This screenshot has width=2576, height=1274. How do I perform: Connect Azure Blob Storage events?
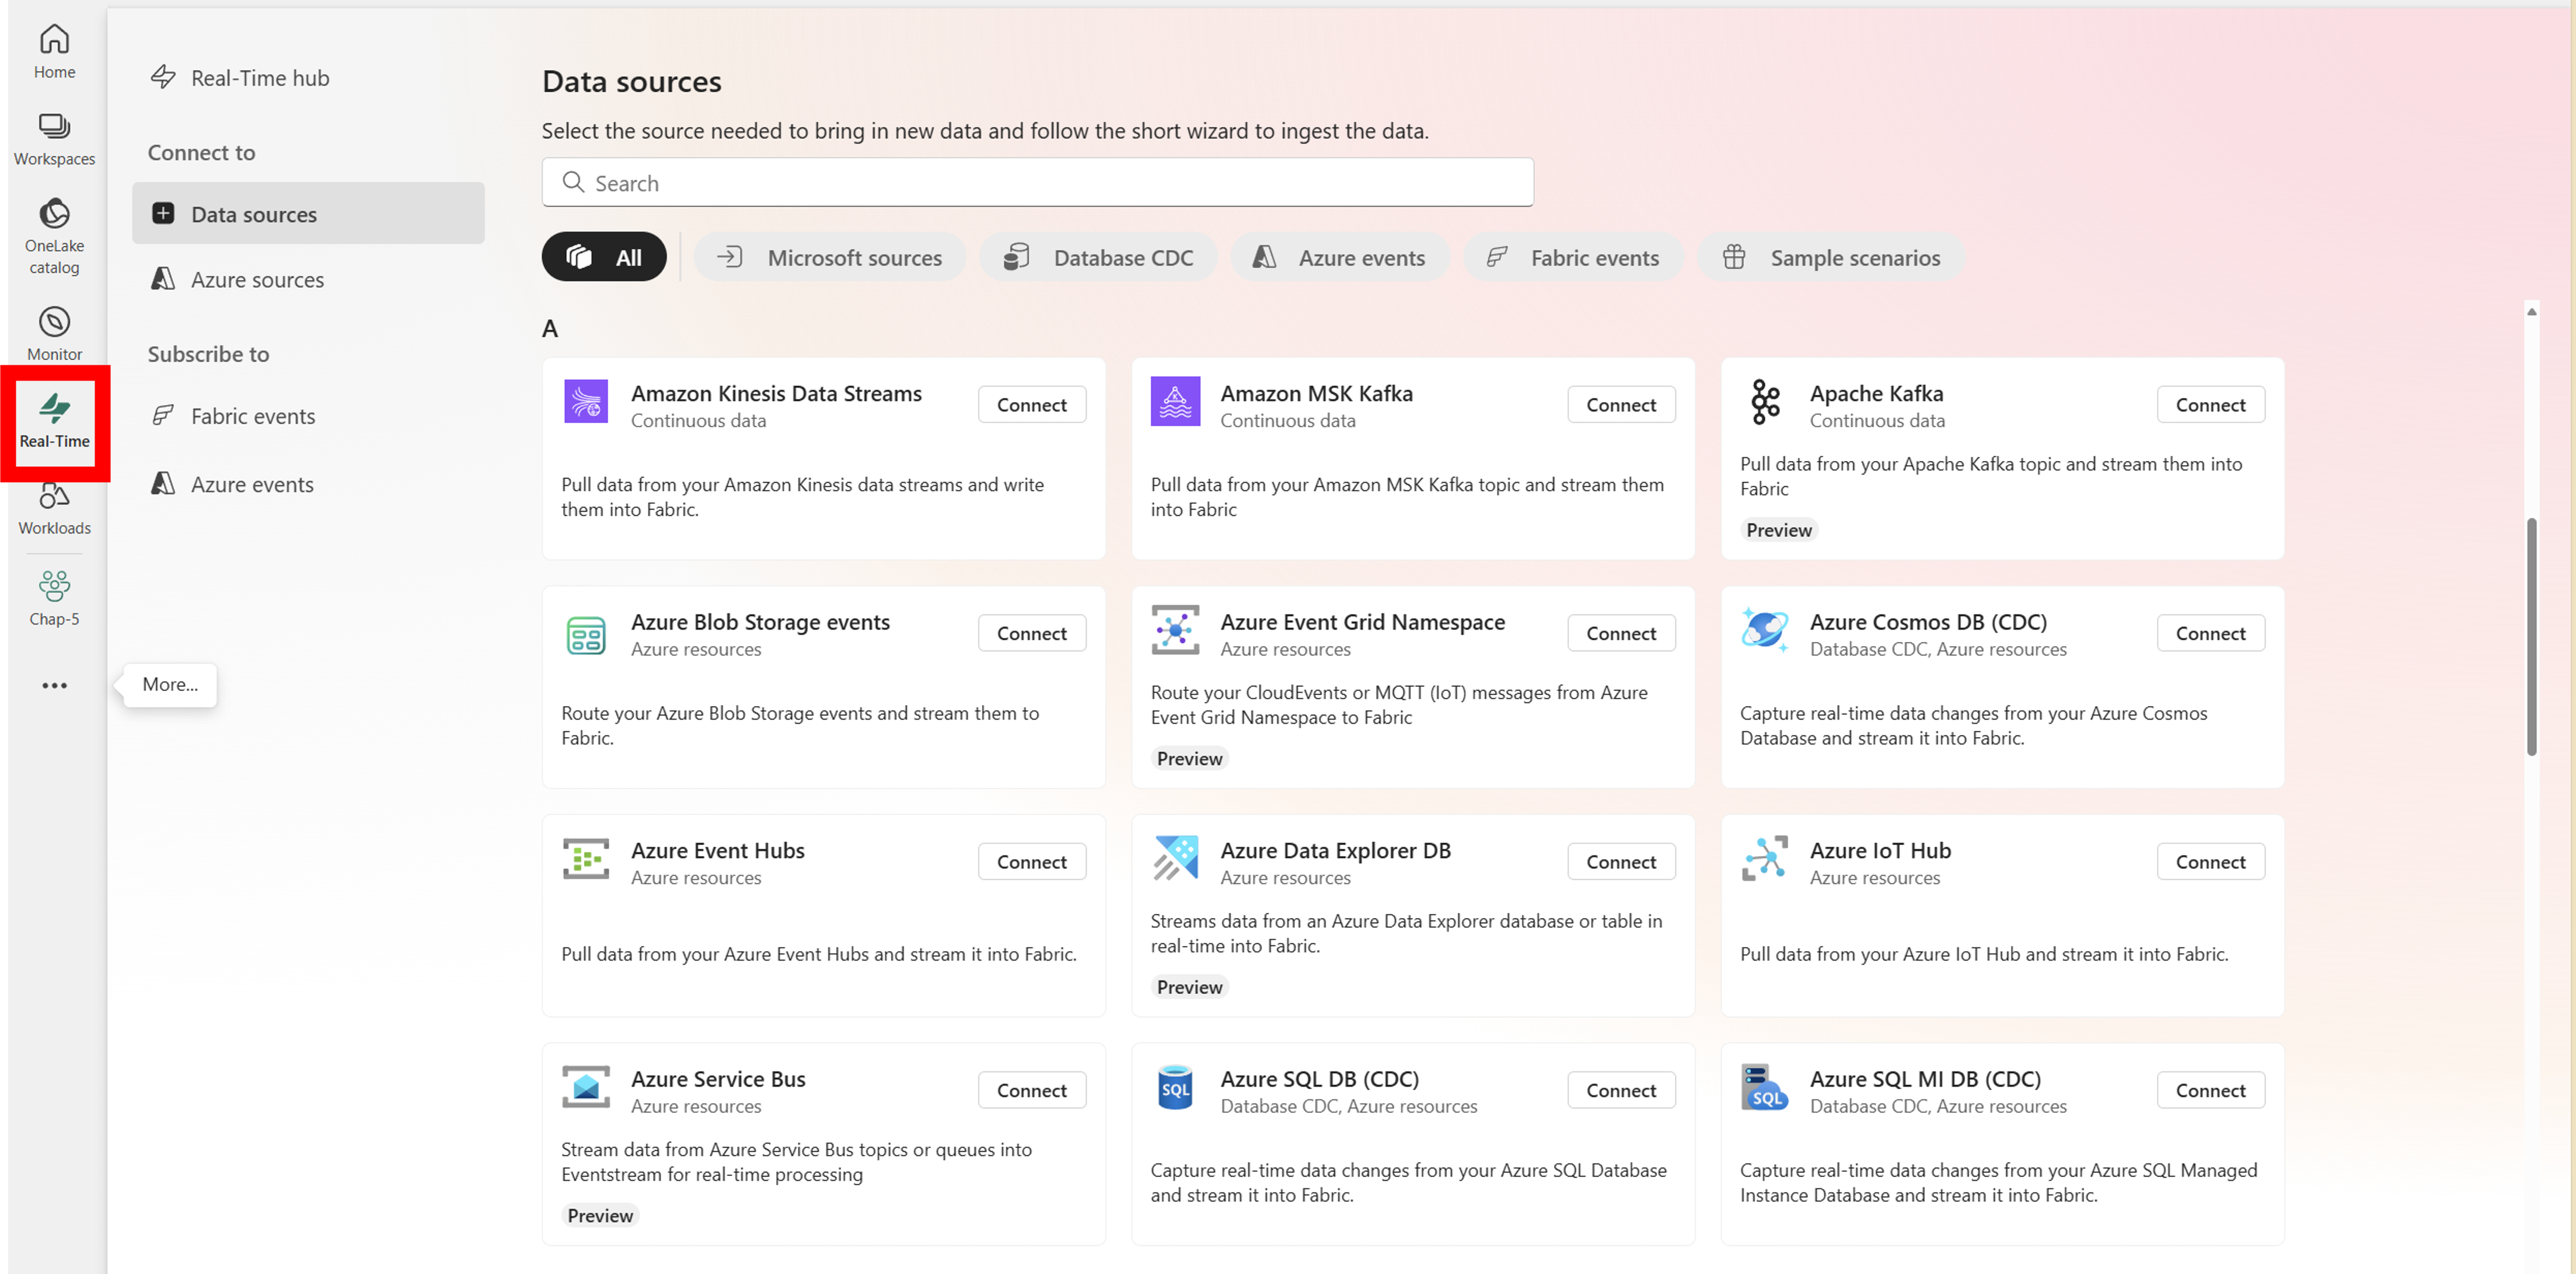click(1031, 633)
